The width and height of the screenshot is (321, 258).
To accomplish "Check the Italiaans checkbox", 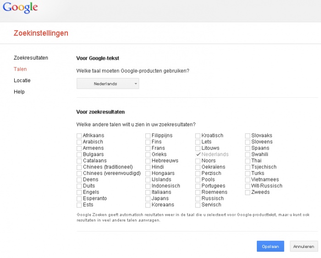I will (x=148, y=192).
